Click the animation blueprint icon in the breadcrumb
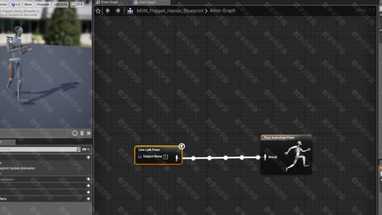The height and width of the screenshot is (215, 382). tap(130, 11)
